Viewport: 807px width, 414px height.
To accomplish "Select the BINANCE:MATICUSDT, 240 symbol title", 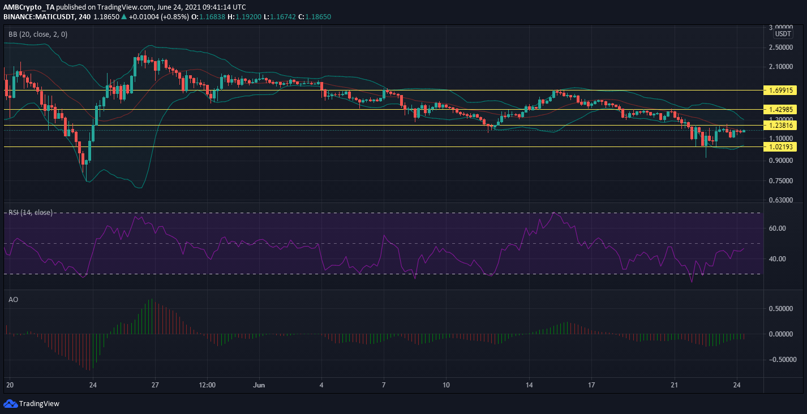I will tap(47, 17).
